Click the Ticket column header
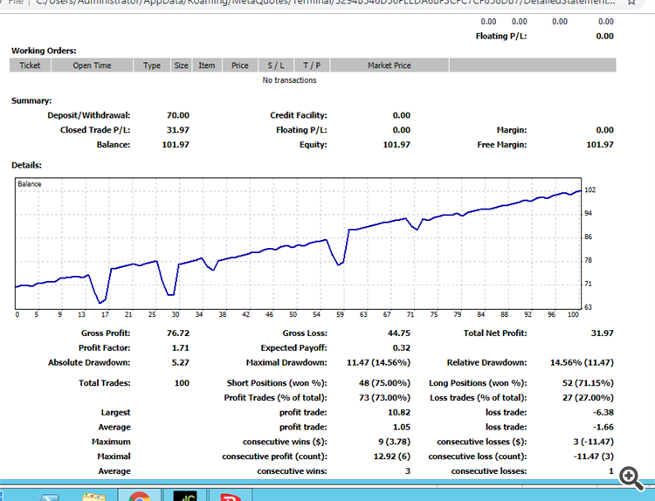Viewport: 655px width, 501px height. pos(30,65)
